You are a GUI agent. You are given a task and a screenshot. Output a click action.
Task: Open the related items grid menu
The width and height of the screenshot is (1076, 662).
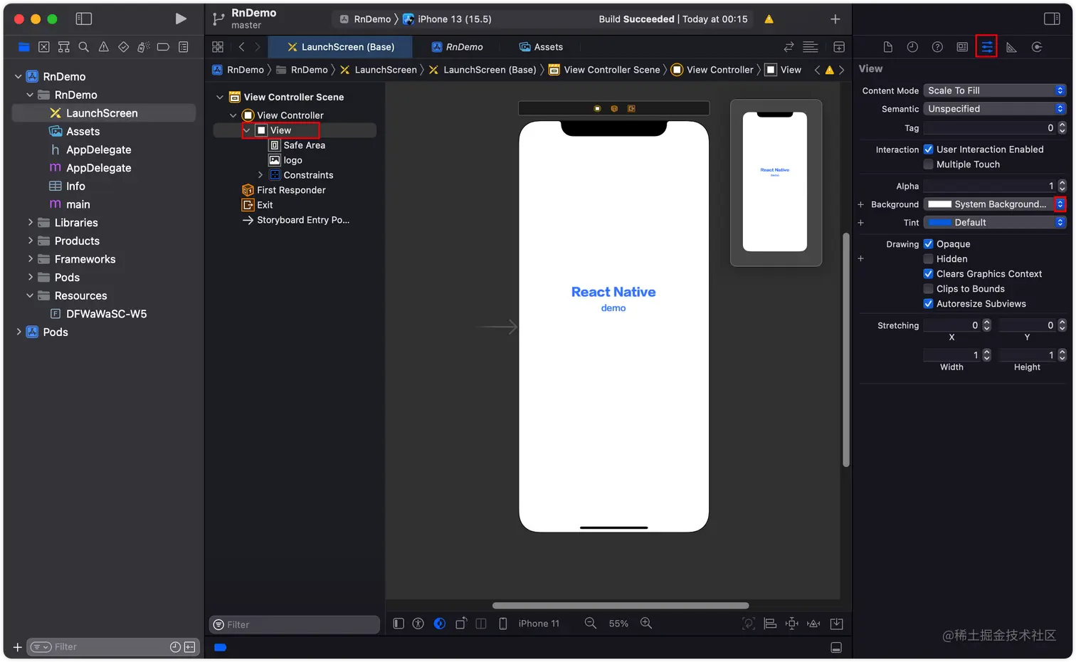point(218,47)
